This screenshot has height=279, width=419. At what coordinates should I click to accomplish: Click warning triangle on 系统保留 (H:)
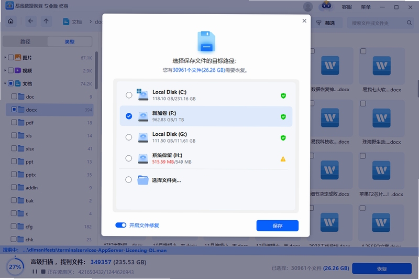click(x=283, y=159)
